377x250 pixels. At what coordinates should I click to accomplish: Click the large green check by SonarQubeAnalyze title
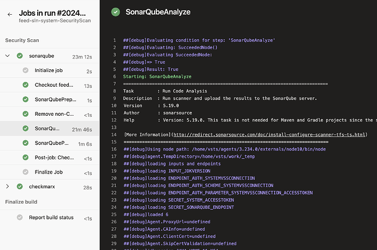(115, 11)
